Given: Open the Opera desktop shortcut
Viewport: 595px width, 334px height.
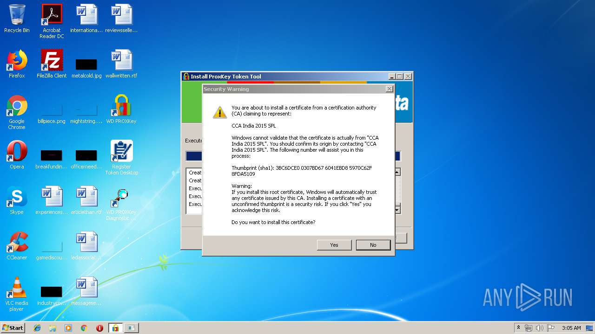Looking at the screenshot, I should pyautogui.click(x=17, y=155).
